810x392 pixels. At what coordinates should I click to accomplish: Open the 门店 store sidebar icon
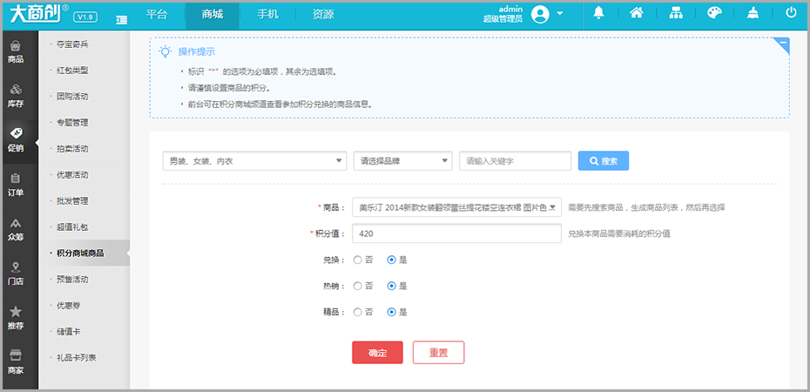click(16, 274)
